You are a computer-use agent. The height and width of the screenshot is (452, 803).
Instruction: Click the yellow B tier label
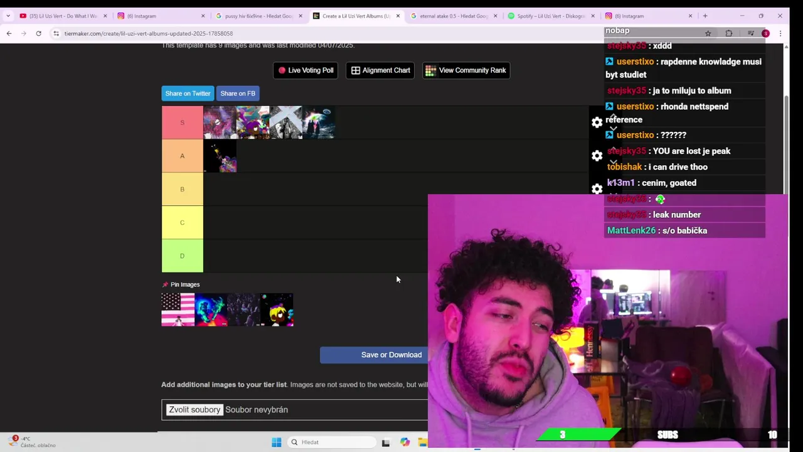[183, 189]
